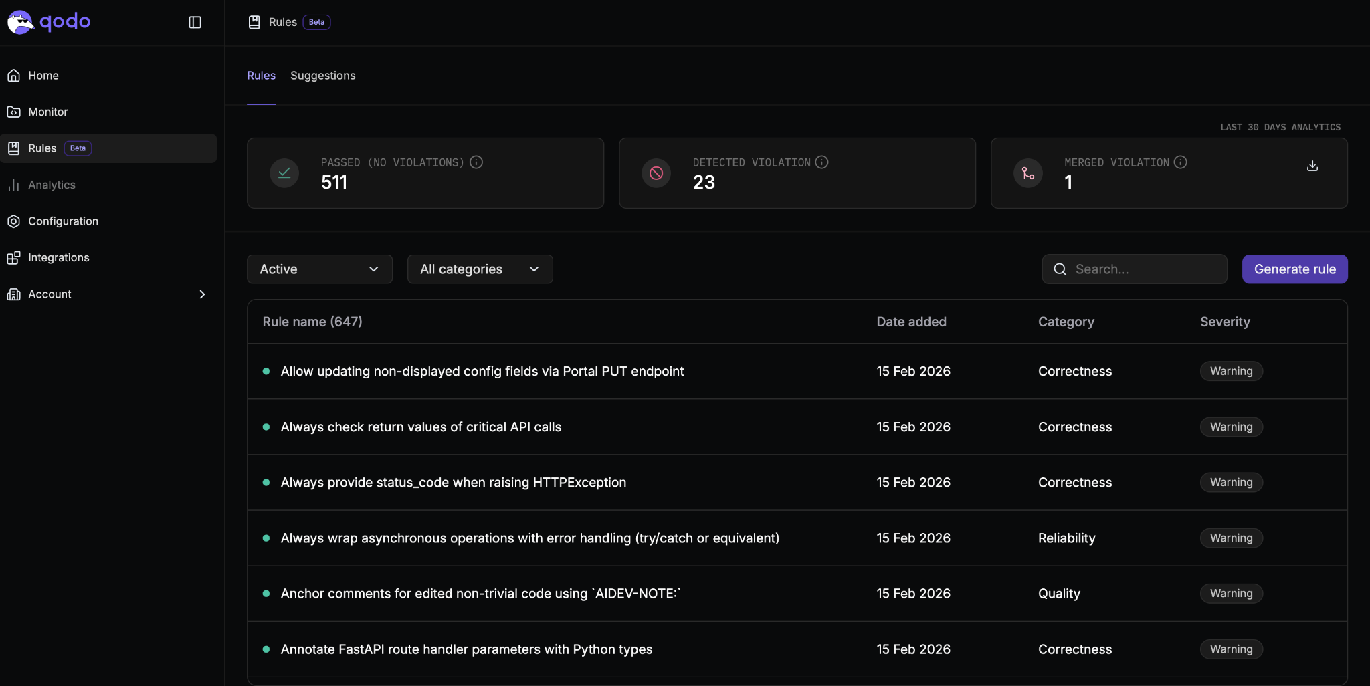Collapse the sidebar with the panel toggle icon
The width and height of the screenshot is (1370, 686).
point(195,23)
